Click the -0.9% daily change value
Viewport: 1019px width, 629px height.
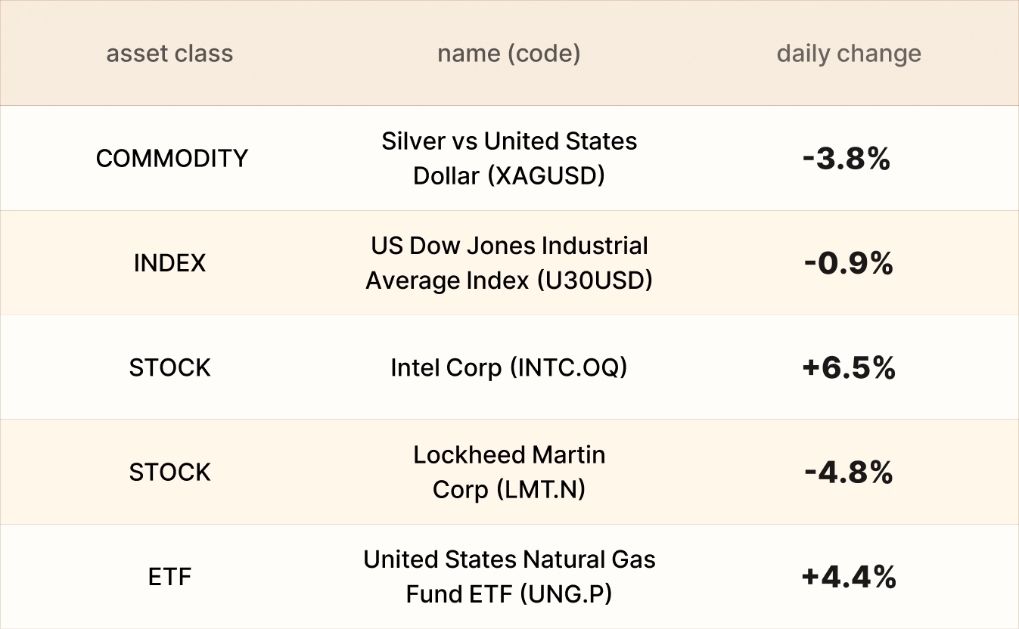point(848,263)
